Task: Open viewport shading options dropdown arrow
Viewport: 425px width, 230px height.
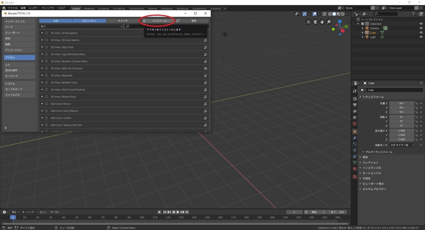Action: click(x=347, y=14)
